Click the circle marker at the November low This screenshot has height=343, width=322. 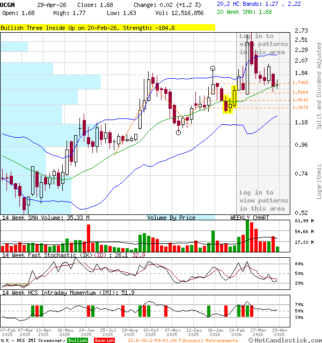pyautogui.click(x=178, y=132)
